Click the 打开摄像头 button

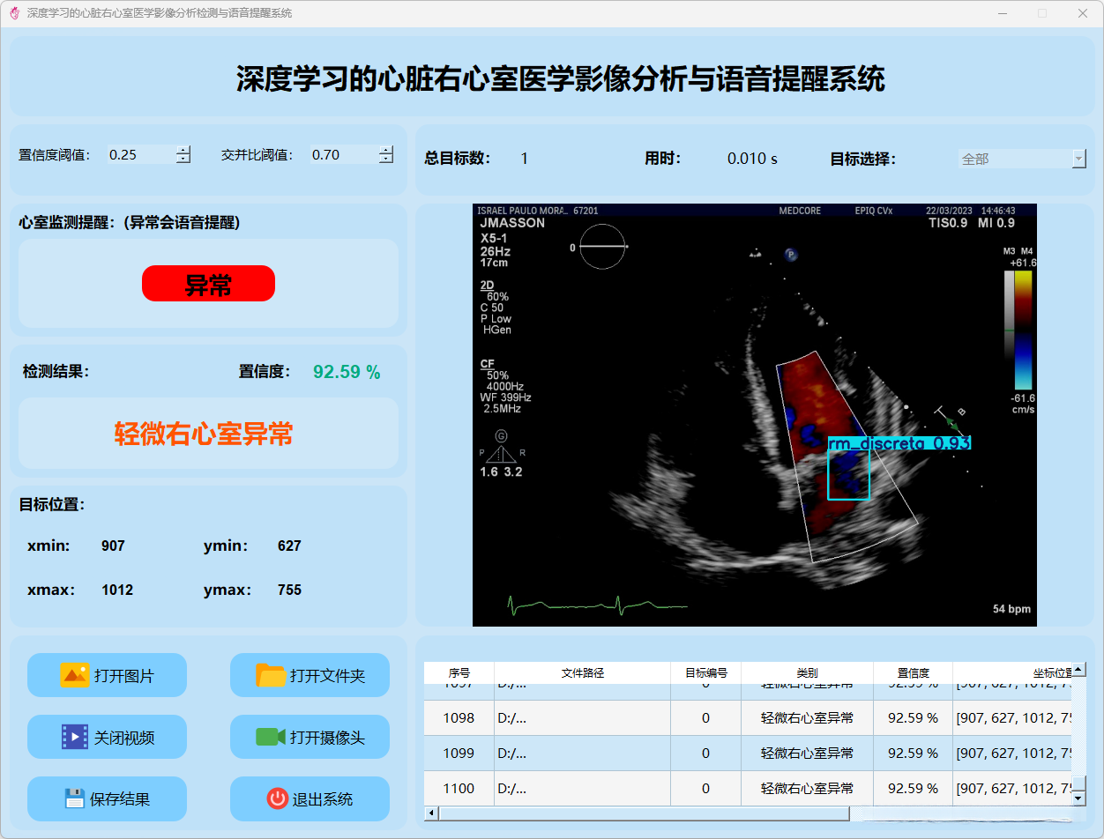(x=310, y=737)
